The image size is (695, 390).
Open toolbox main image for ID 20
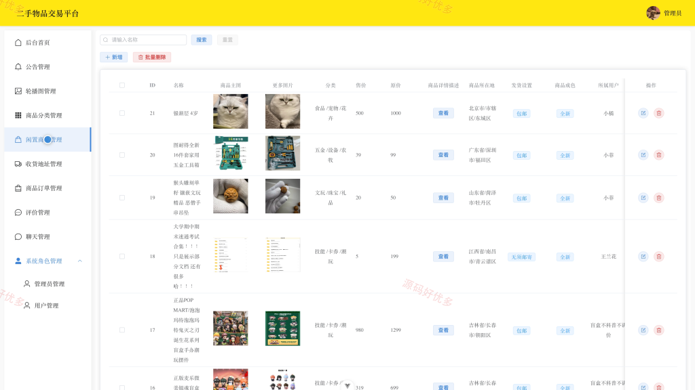(x=231, y=154)
